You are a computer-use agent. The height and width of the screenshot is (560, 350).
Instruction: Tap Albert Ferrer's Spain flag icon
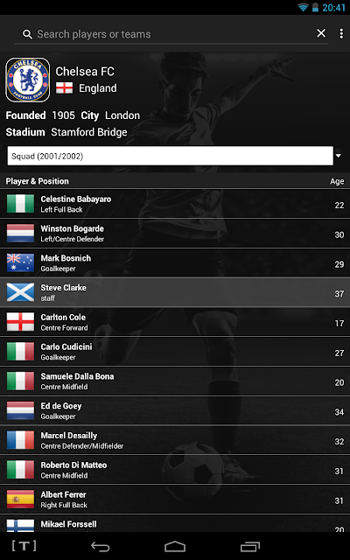20,500
